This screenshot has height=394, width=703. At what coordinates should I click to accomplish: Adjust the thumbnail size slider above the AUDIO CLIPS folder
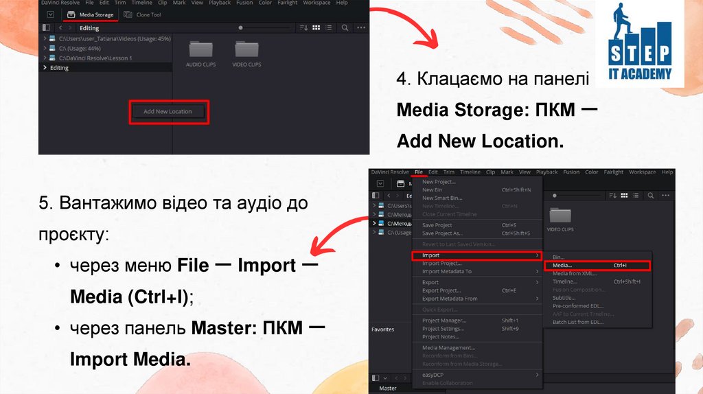(241, 27)
